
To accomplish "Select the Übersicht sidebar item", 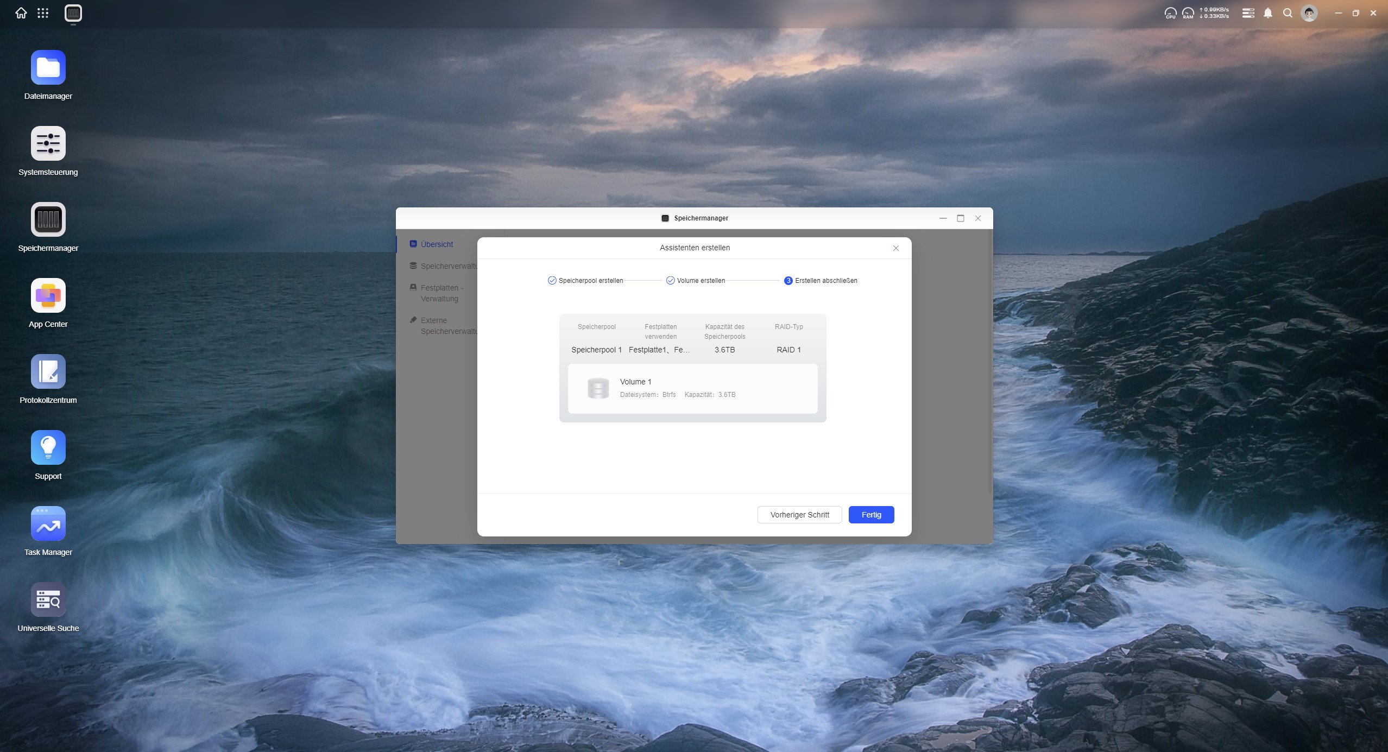I will pos(437,244).
